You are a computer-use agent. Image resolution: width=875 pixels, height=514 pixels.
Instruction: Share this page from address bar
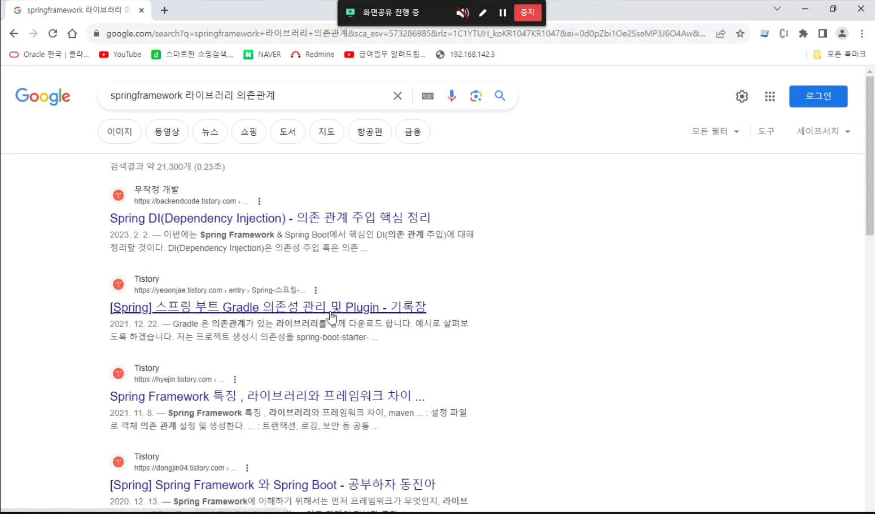tap(721, 34)
